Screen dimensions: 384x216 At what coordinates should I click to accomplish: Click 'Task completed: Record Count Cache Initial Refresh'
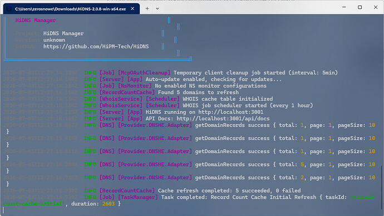pos(239,197)
